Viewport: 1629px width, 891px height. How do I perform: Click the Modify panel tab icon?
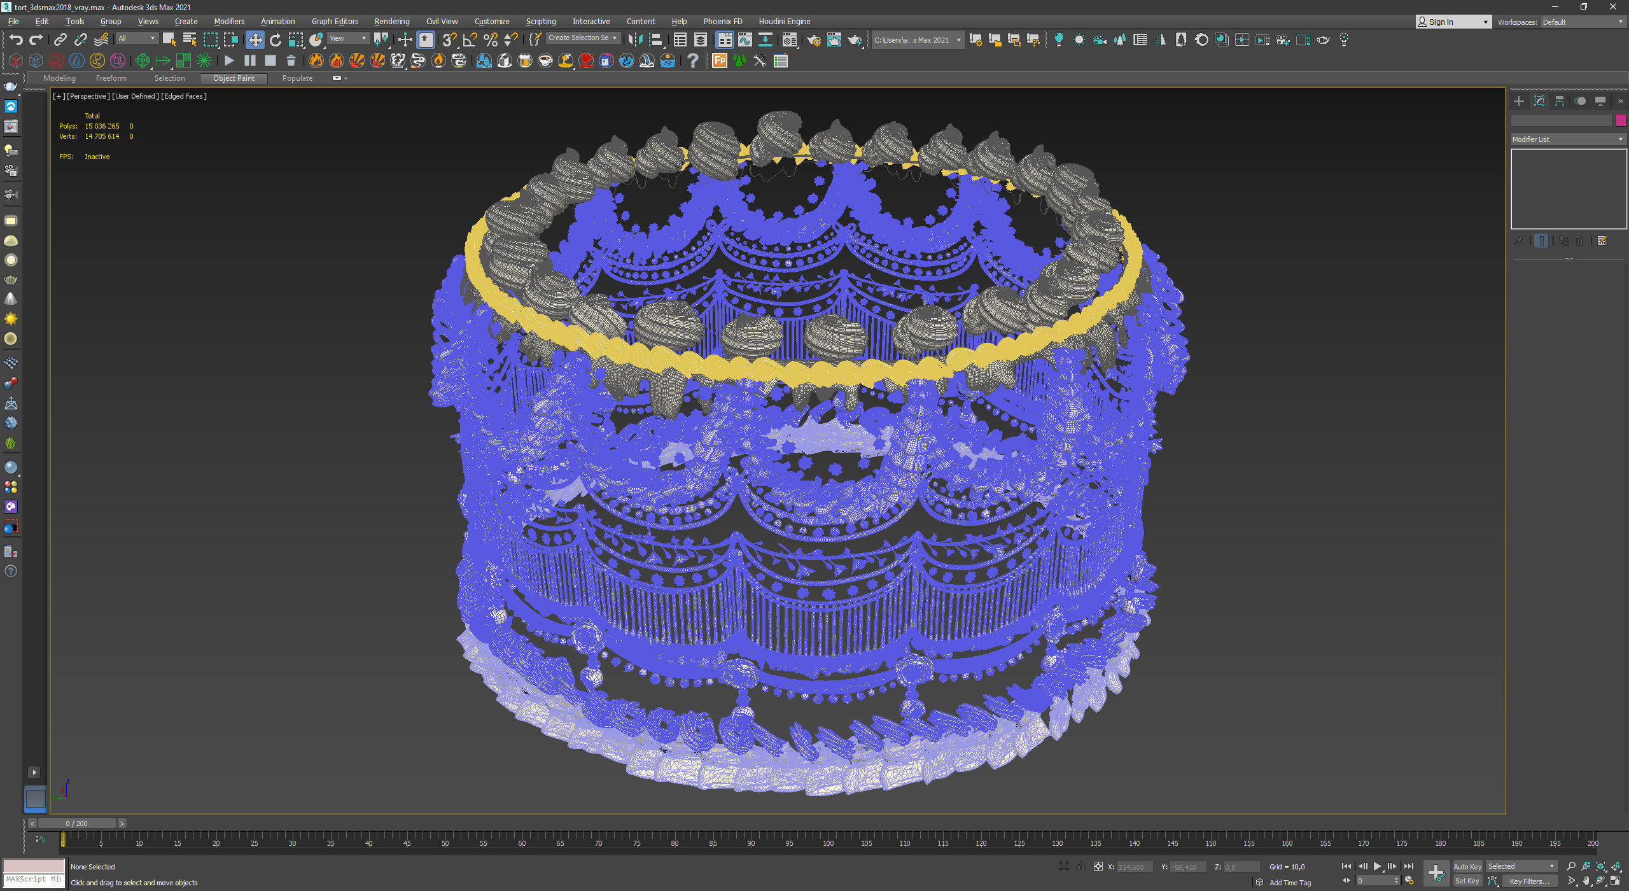1539,101
